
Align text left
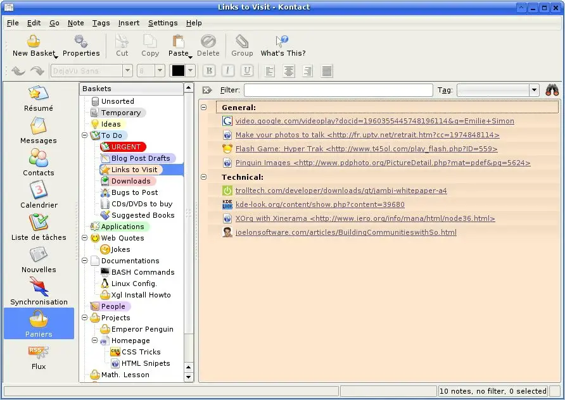pyautogui.click(x=269, y=71)
